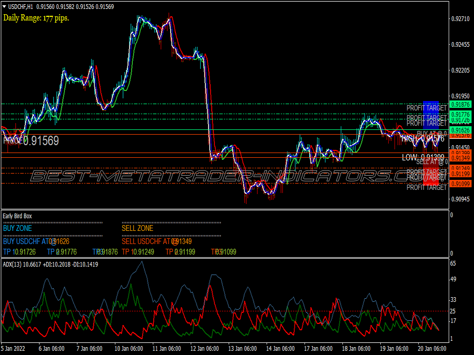Click buy TP 1 value 0.91726
Image resolution: width=474 pixels, height=355 pixels.
coord(25,252)
